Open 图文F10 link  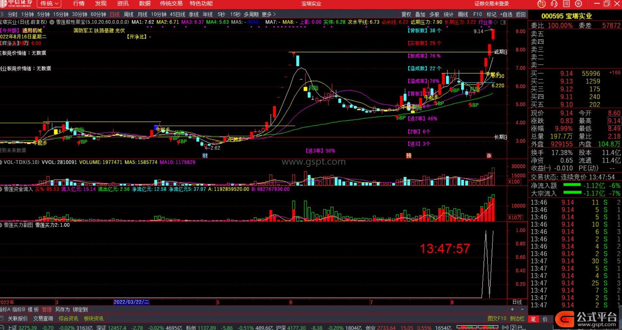[x=497, y=318]
